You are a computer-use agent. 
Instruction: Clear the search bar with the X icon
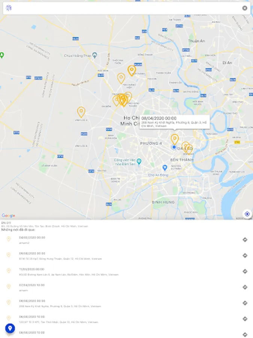click(x=245, y=8)
